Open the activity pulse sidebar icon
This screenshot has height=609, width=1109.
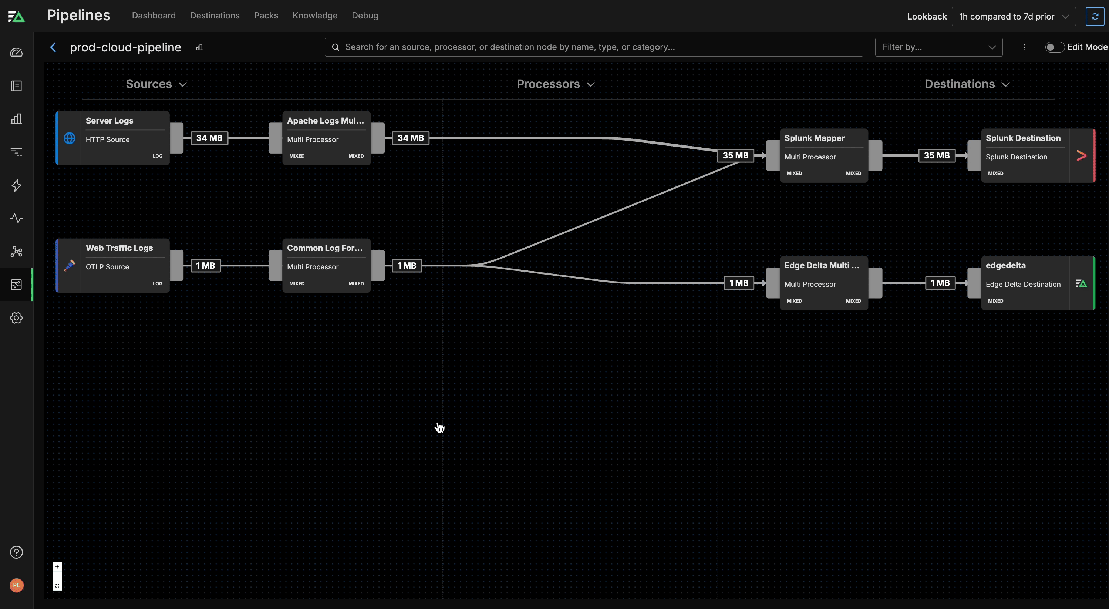tap(16, 218)
